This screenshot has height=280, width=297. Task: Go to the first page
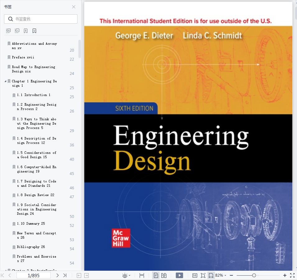point(2,275)
